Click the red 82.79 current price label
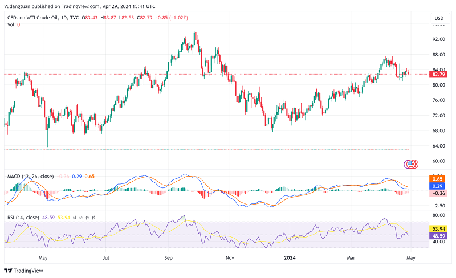The width and height of the screenshot is (456, 278). [438, 74]
